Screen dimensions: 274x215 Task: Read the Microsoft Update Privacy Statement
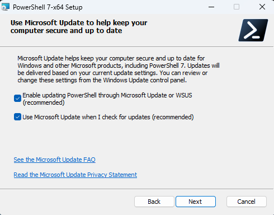pos(75,175)
